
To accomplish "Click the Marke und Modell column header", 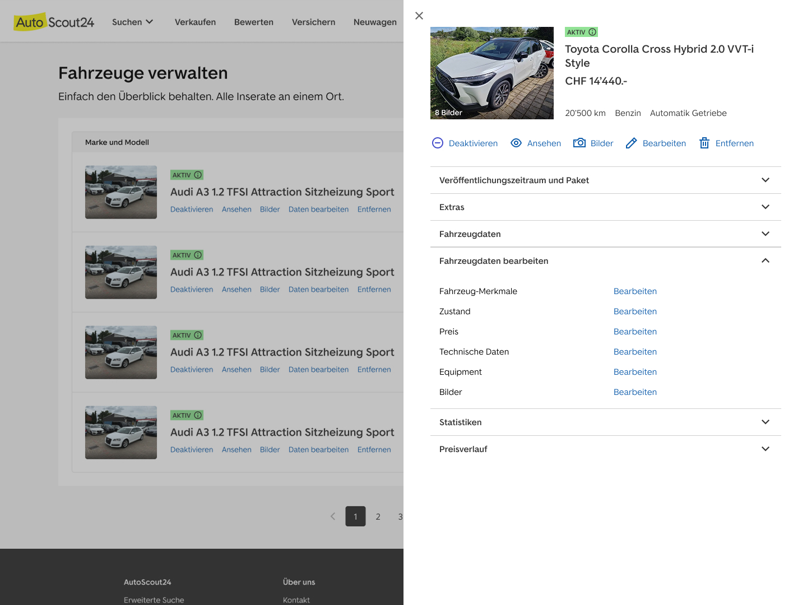I will pos(117,142).
